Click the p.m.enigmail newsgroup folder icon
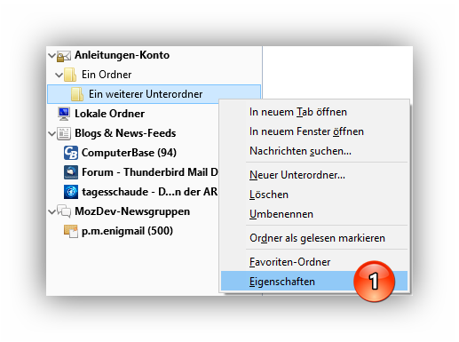Screen dimensions: 459x342 click(x=71, y=231)
